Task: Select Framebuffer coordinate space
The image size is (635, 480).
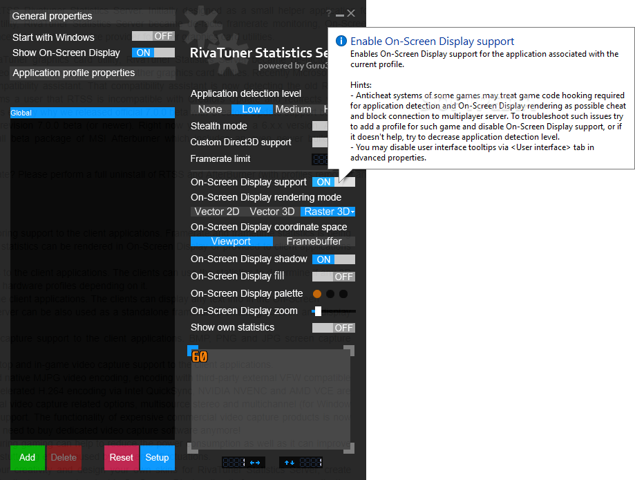Action: click(314, 241)
